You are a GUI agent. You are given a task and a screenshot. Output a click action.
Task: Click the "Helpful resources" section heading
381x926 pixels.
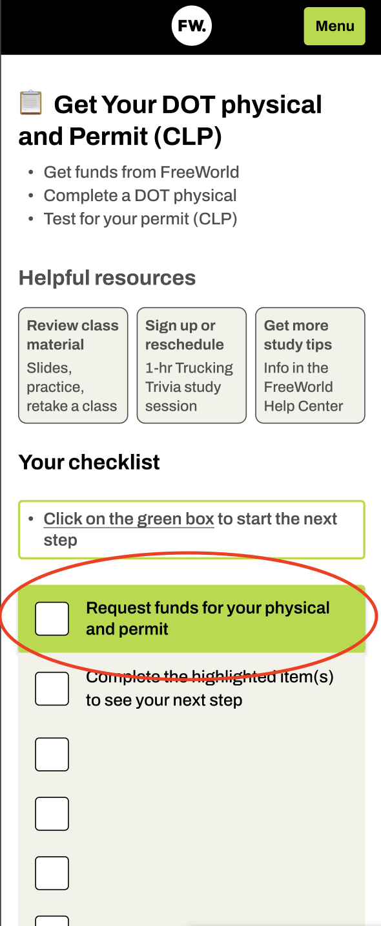click(x=107, y=277)
